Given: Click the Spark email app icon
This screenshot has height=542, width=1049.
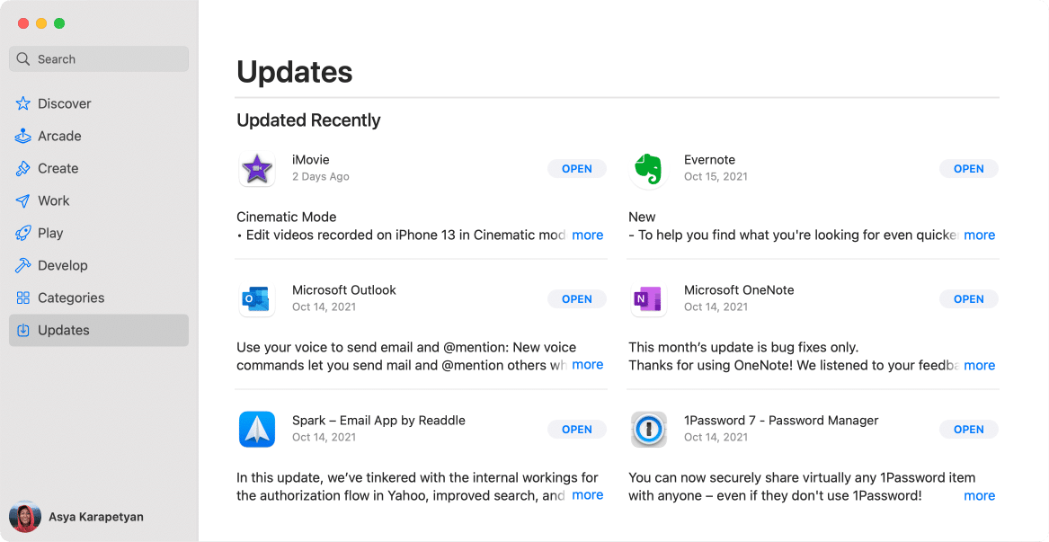Looking at the screenshot, I should [x=257, y=430].
